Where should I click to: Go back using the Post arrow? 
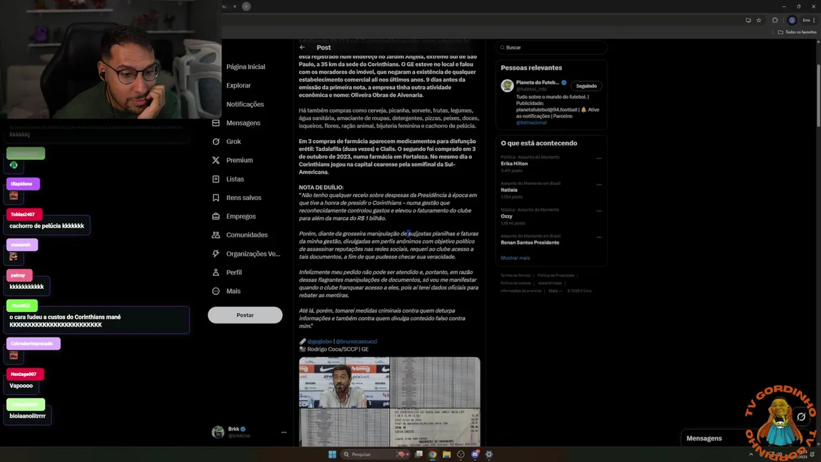click(x=302, y=47)
